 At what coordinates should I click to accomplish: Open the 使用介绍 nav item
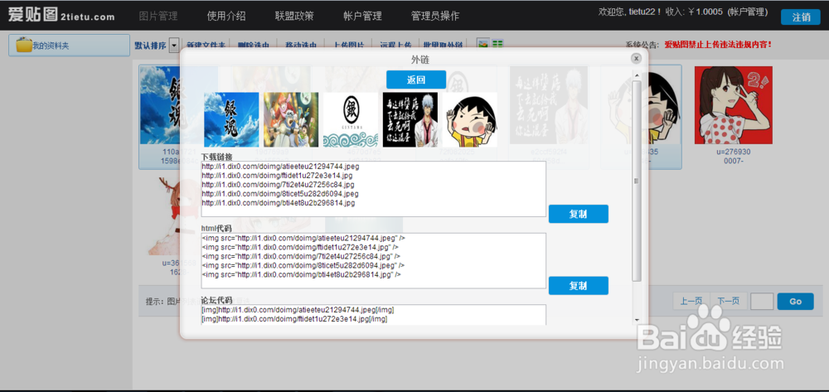(x=226, y=16)
